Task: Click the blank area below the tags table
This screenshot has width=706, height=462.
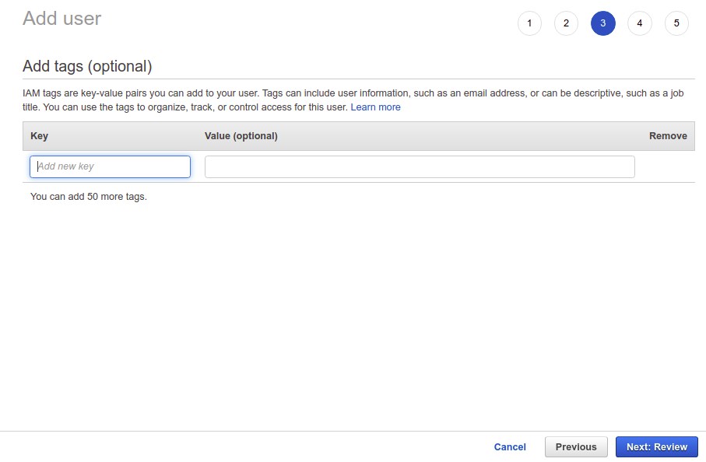Action: (x=350, y=311)
